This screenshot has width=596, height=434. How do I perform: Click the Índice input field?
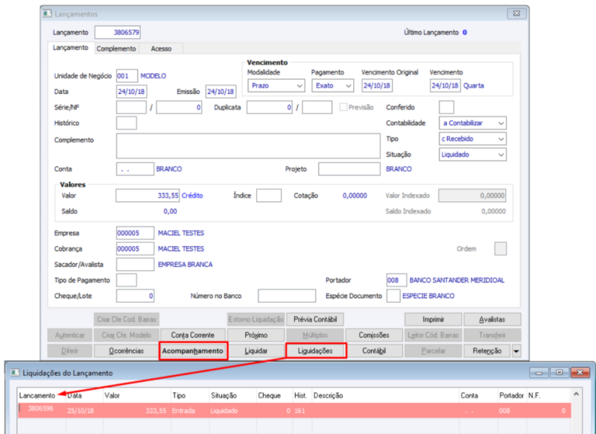tap(269, 195)
